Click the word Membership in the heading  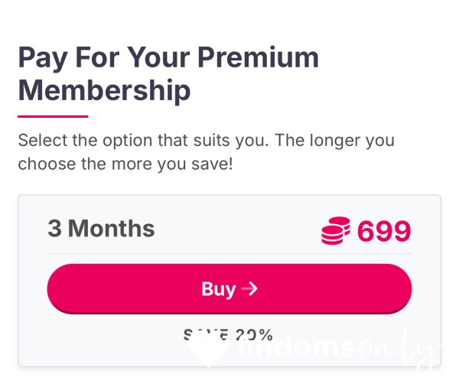tap(104, 90)
